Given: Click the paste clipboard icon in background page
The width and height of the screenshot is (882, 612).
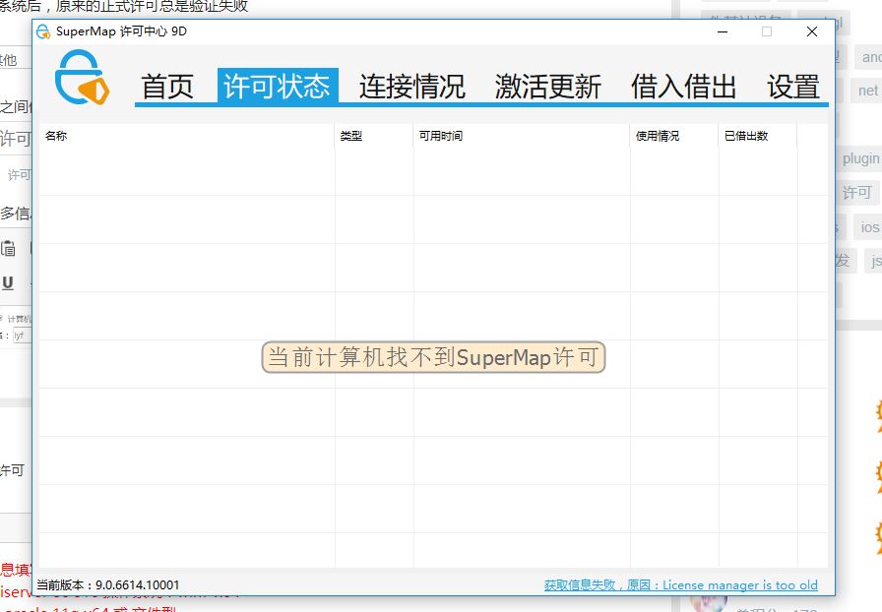Looking at the screenshot, I should pos(8,248).
